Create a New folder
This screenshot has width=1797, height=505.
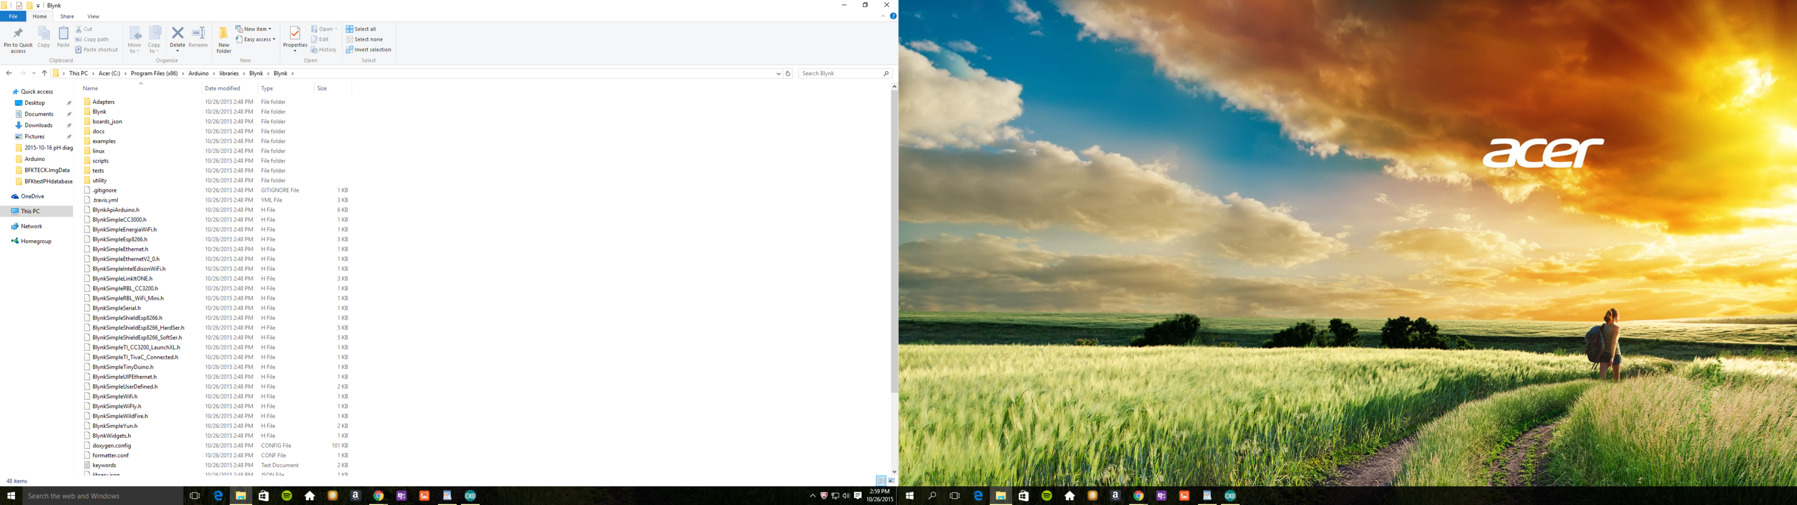(x=223, y=40)
